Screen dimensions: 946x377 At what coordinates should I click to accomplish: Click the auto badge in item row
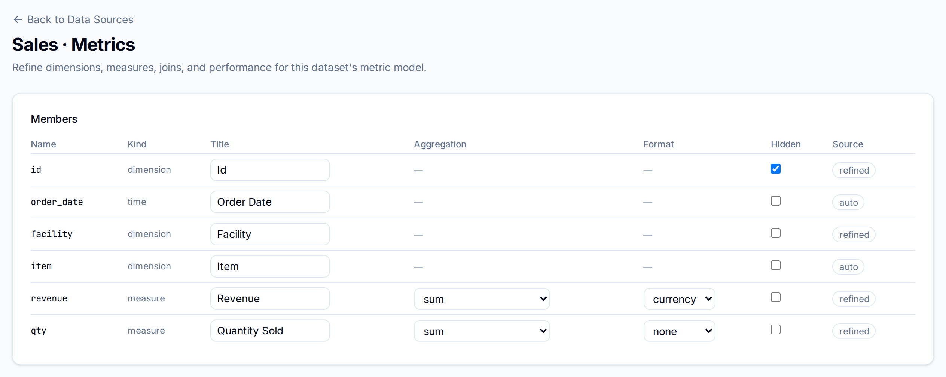[x=848, y=267]
